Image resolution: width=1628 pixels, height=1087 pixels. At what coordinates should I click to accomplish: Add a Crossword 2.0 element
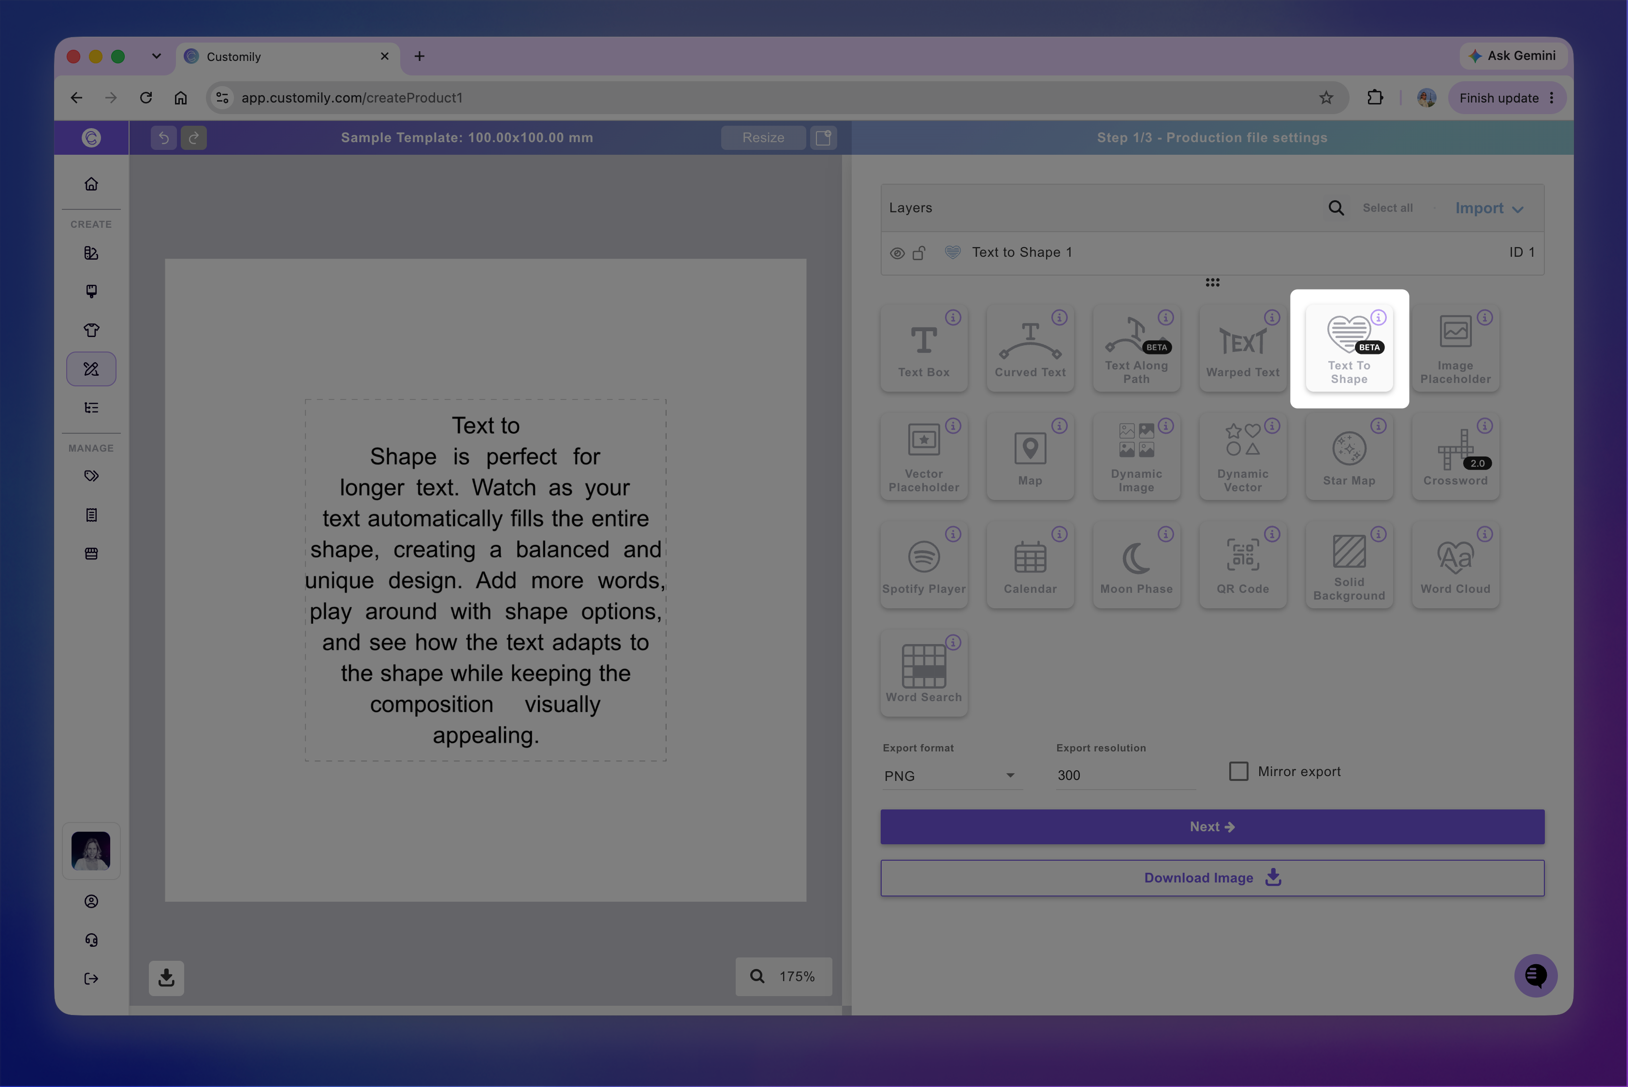(1455, 456)
